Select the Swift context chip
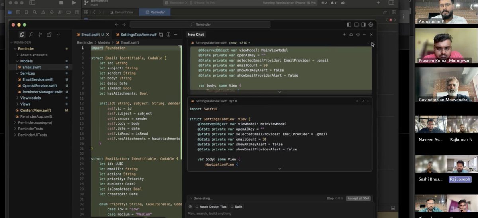This screenshot has width=478, height=218. pos(237,207)
